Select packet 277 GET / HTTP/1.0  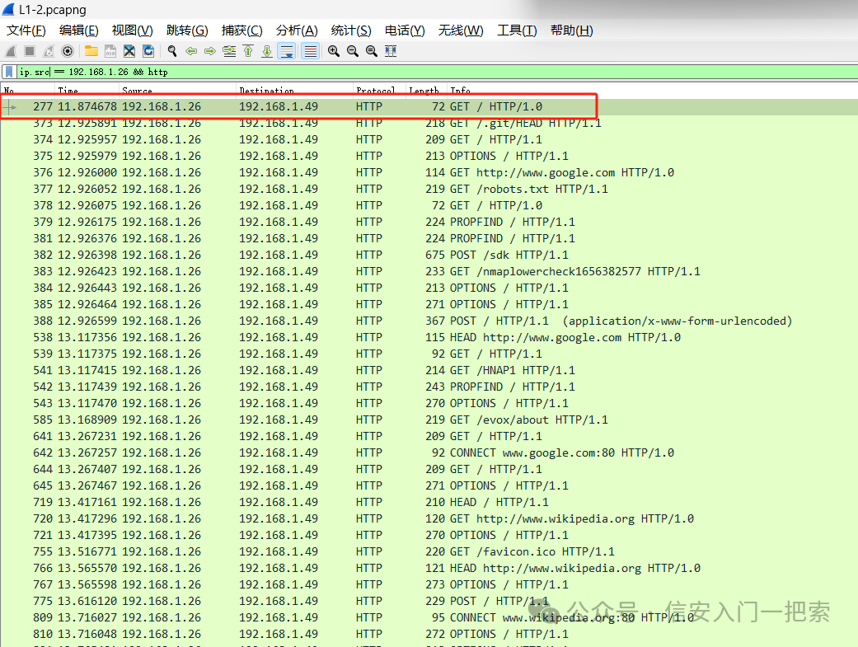[429, 107]
